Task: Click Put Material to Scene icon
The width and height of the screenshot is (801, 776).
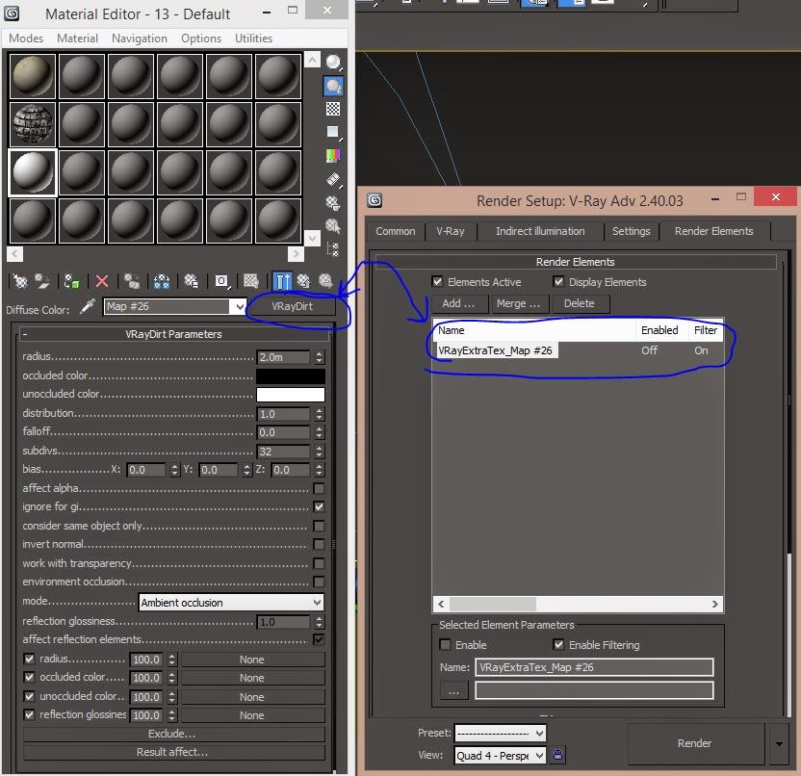Action: (42, 281)
